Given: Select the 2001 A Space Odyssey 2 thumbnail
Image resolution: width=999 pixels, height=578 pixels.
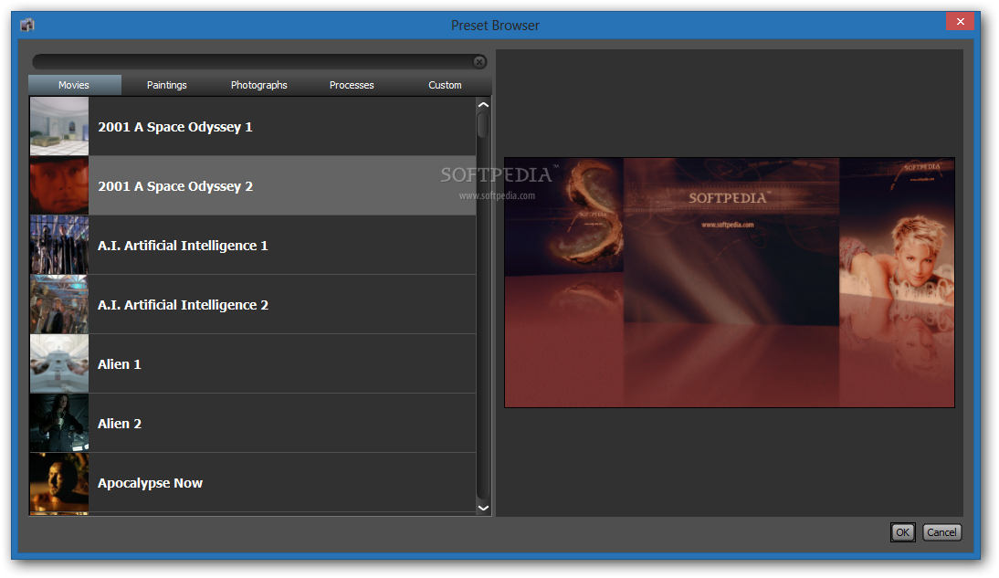Looking at the screenshot, I should (59, 185).
